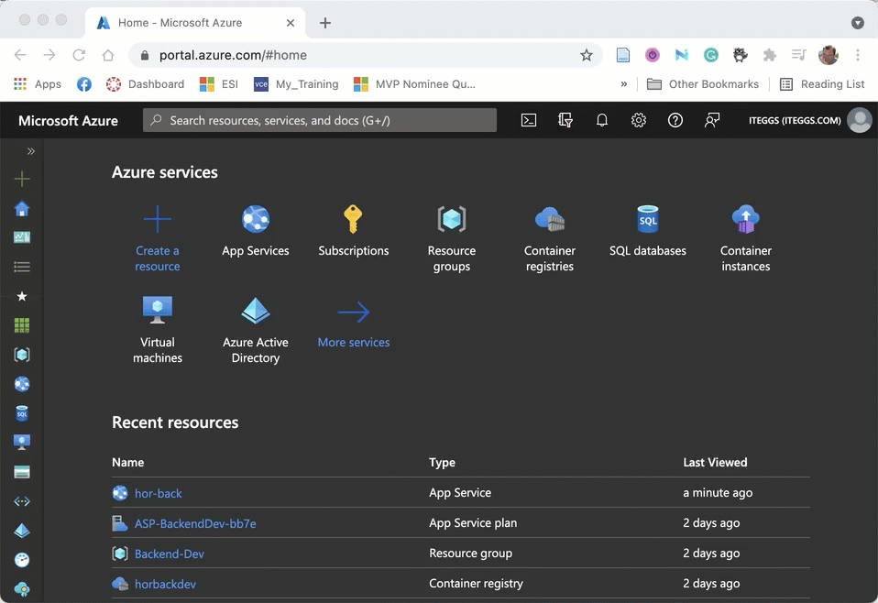The width and height of the screenshot is (878, 603).
Task: Bookmark page with star icon
Action: [587, 55]
